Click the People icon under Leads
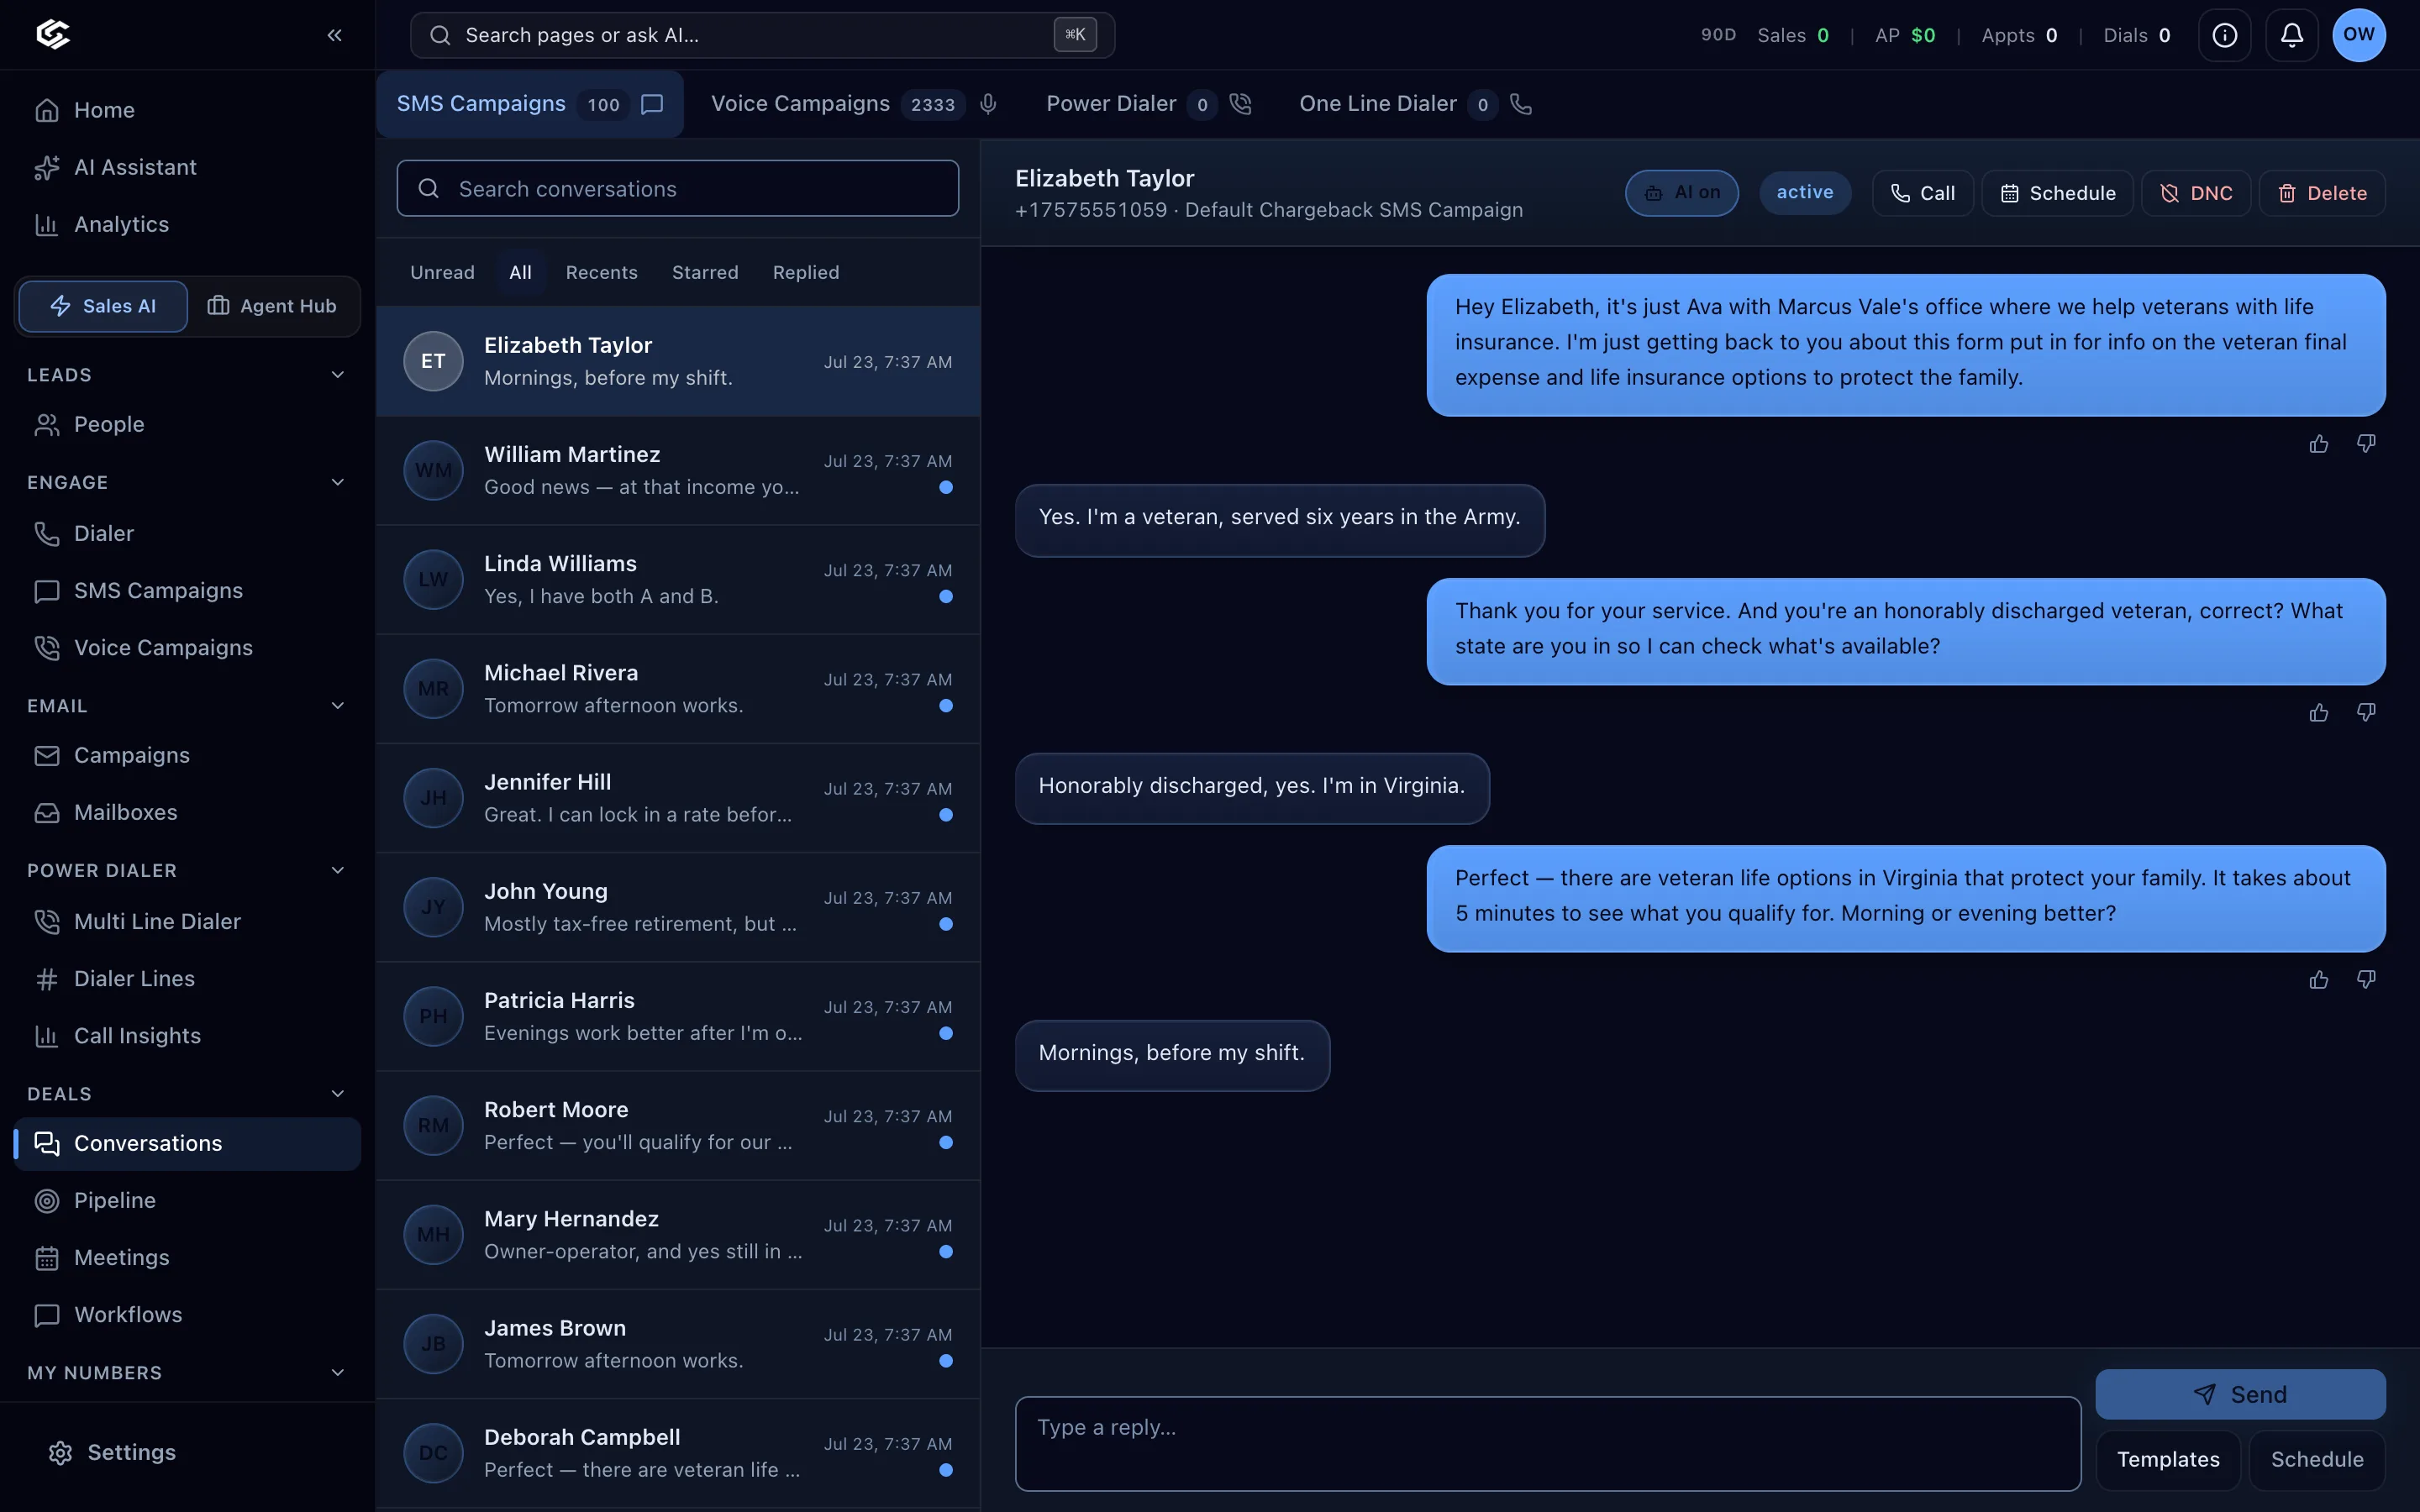The height and width of the screenshot is (1512, 2420). tap(47, 424)
